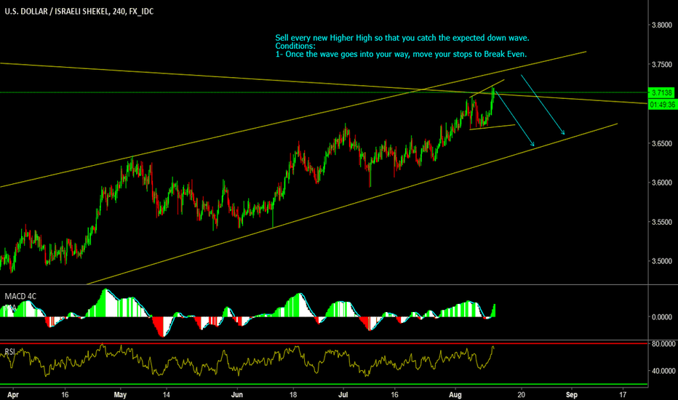
Task: Select the 'Sell every new Higher High' annotation line
Action: tap(402, 38)
